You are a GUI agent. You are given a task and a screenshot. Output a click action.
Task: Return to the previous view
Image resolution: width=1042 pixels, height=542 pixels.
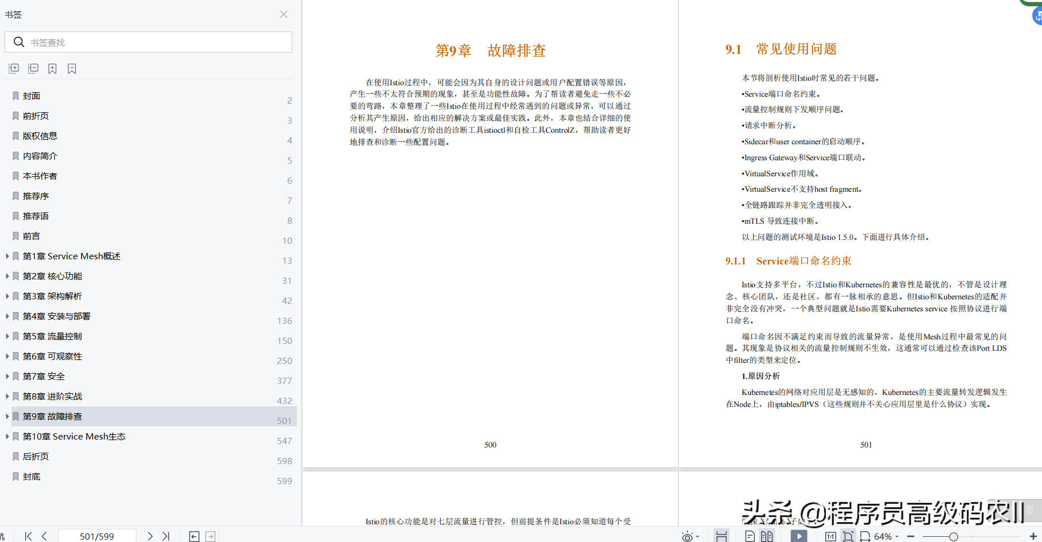coord(194,536)
